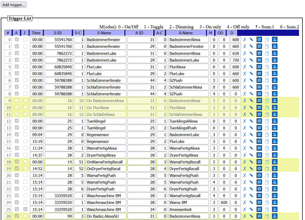The height and width of the screenshot is (220, 305).
Task: Toggle the A checkbox for row 14
Action: pyautogui.click(x=17, y=135)
